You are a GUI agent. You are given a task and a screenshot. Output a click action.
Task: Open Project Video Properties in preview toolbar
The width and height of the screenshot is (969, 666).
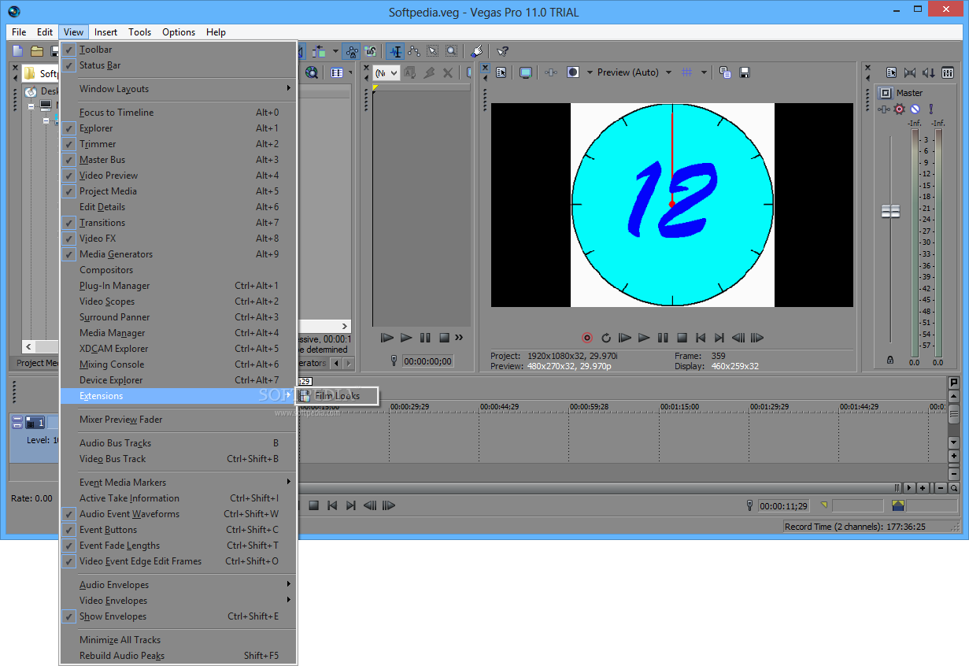click(x=501, y=72)
